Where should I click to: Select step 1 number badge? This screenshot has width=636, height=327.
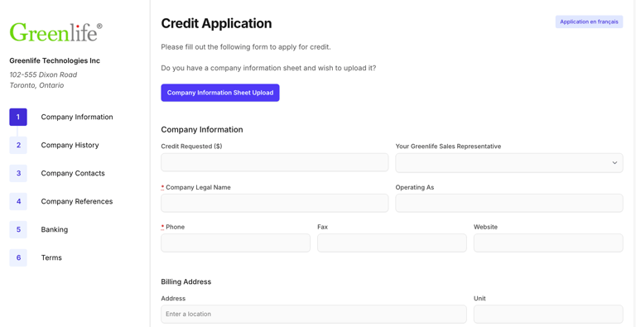pos(18,117)
